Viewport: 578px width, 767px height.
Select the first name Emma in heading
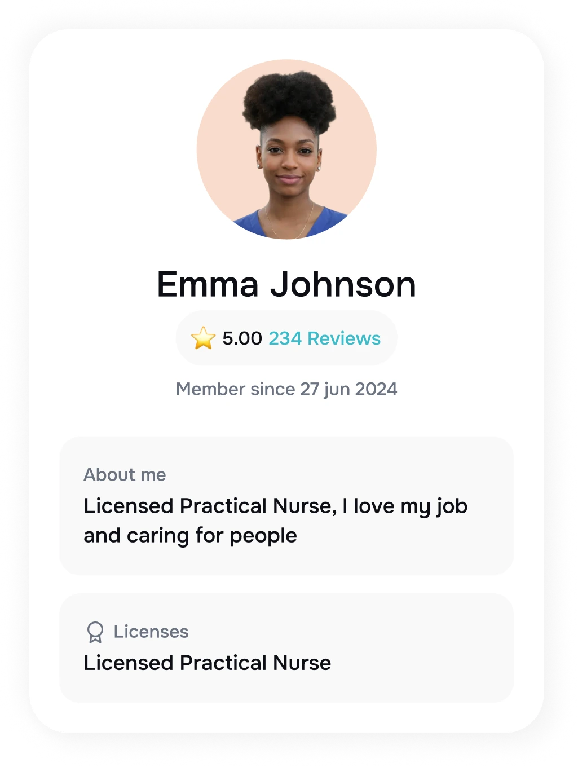click(208, 284)
